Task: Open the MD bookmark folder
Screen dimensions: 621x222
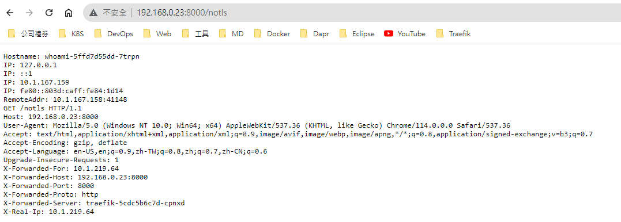Action: click(231, 33)
